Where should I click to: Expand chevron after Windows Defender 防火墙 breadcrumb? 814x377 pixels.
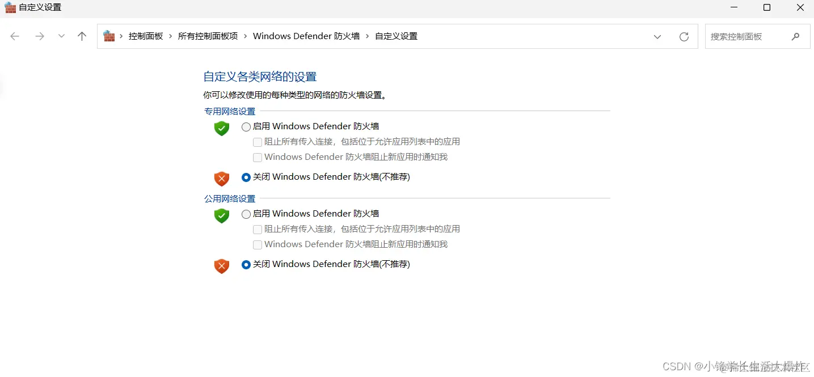[x=368, y=36]
